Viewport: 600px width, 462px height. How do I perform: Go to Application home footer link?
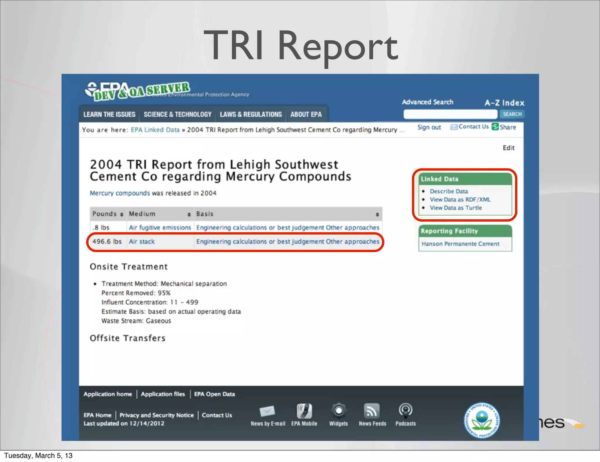click(108, 394)
